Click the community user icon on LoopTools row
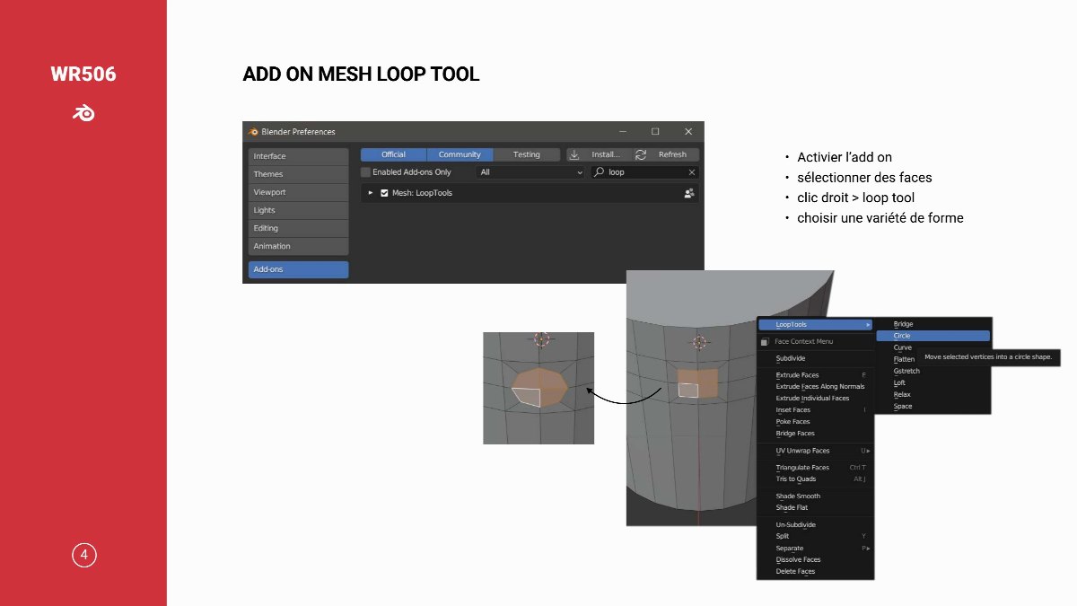The height and width of the screenshot is (606, 1077). point(689,193)
